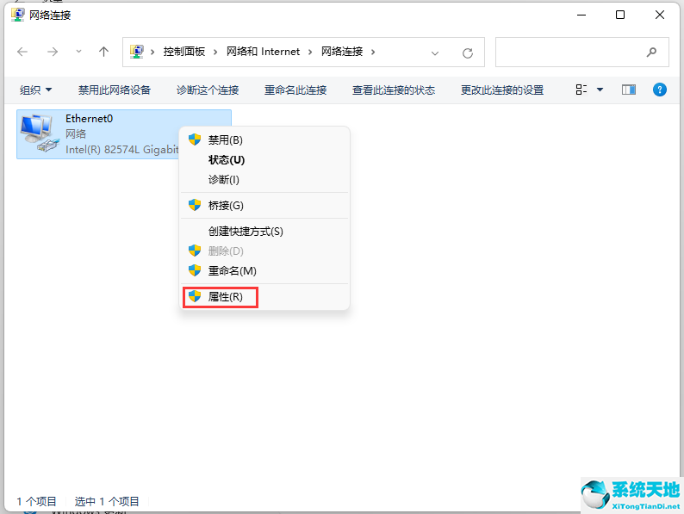The width and height of the screenshot is (684, 514).
Task: Click the Up directory arrow
Action: 104,52
